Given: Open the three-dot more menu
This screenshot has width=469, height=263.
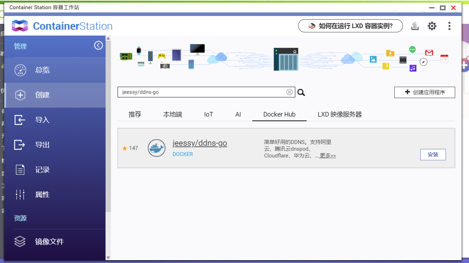Looking at the screenshot, I should point(449,26).
